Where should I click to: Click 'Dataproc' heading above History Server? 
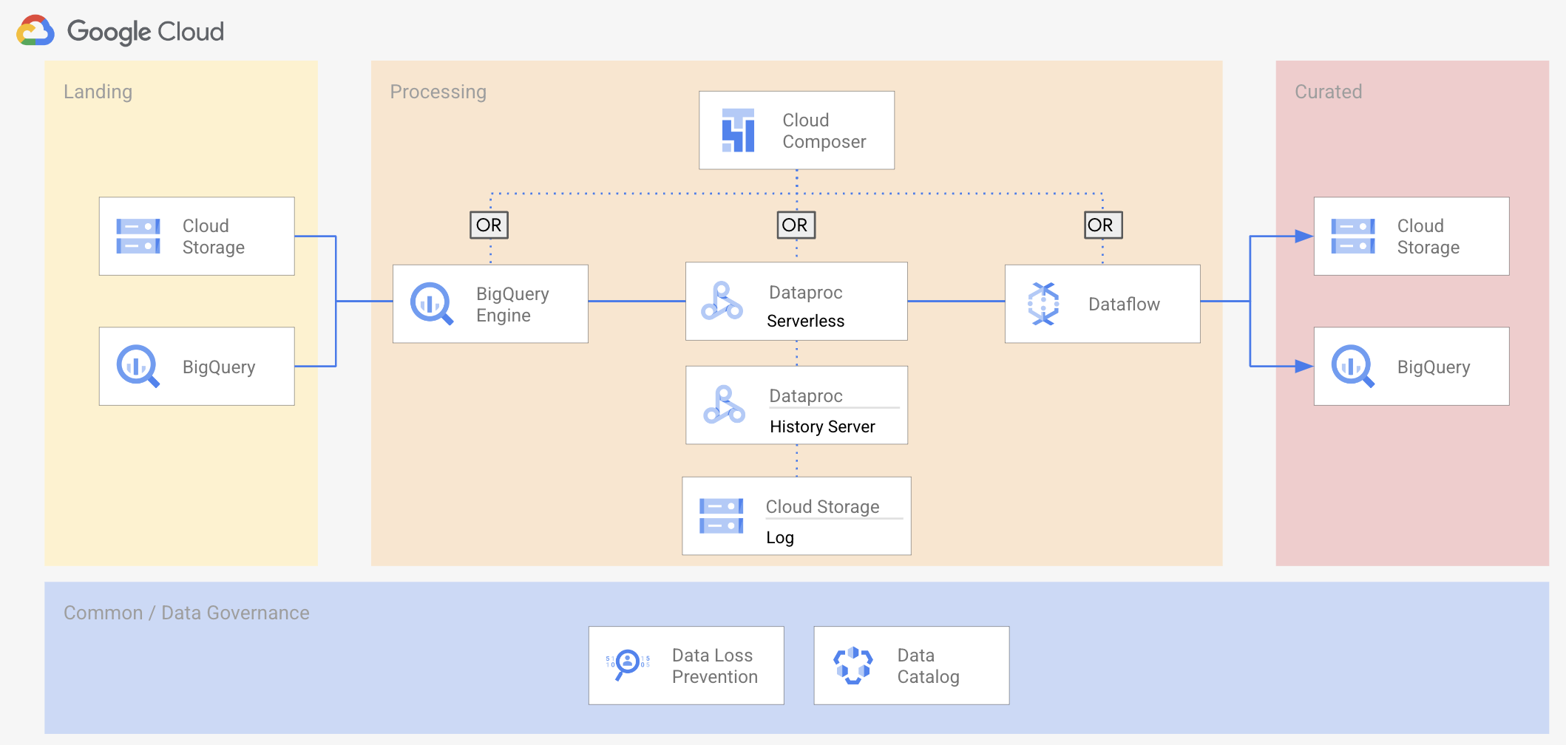click(x=805, y=395)
